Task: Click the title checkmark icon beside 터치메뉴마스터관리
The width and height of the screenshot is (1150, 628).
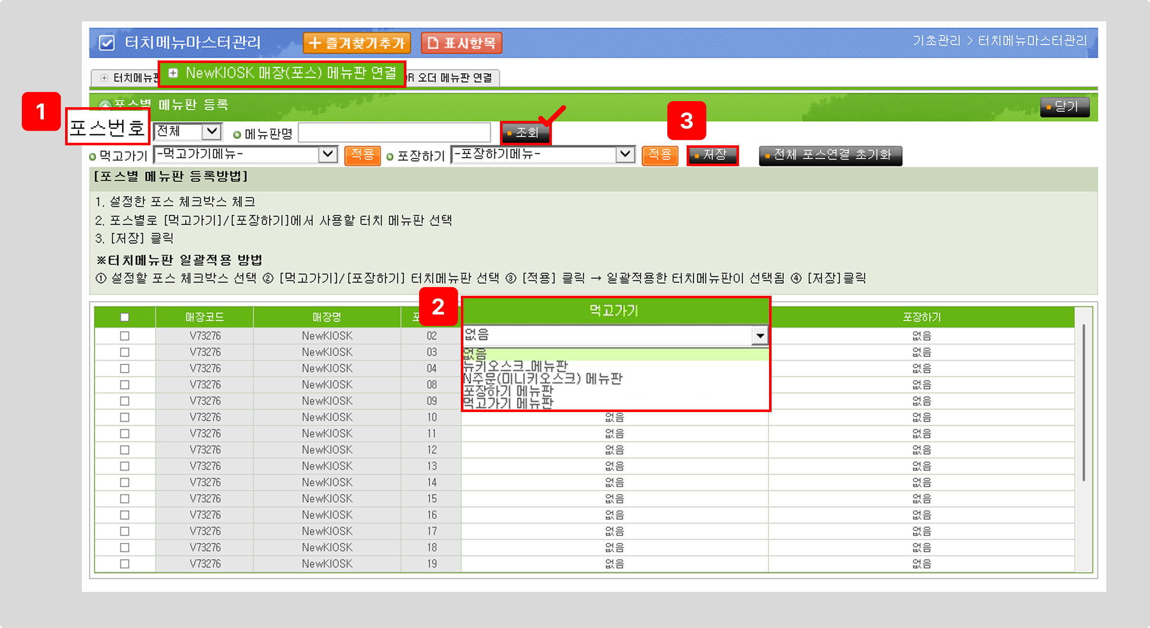Action: pyautogui.click(x=107, y=43)
